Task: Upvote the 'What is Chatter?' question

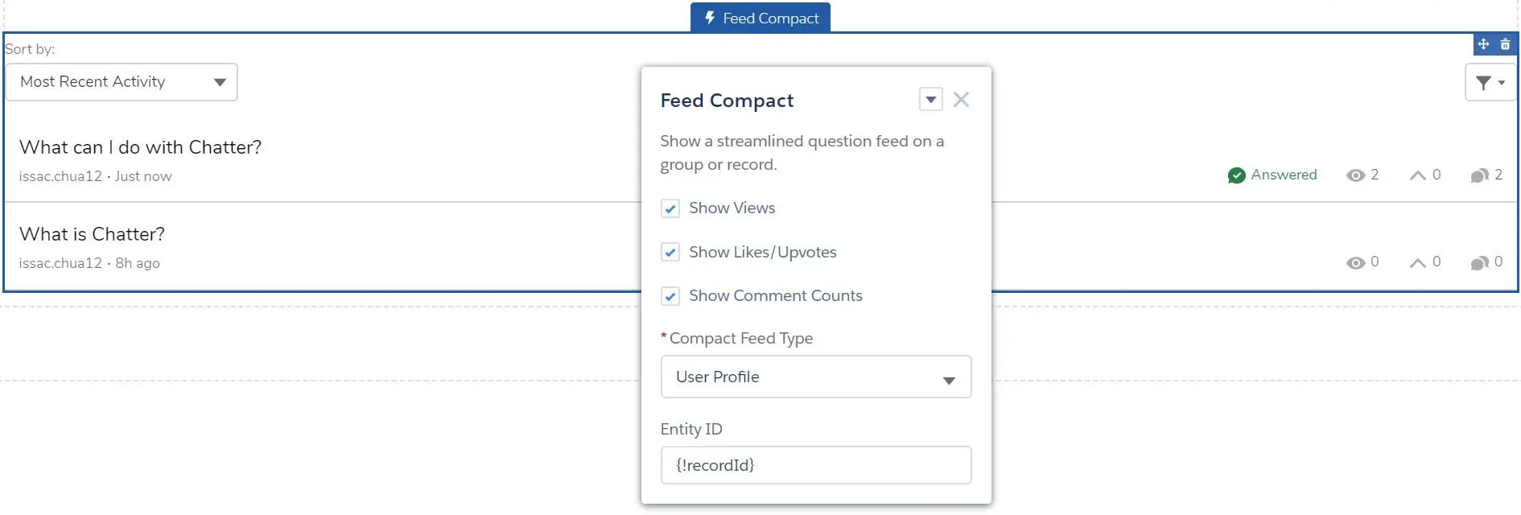Action: 1418,263
